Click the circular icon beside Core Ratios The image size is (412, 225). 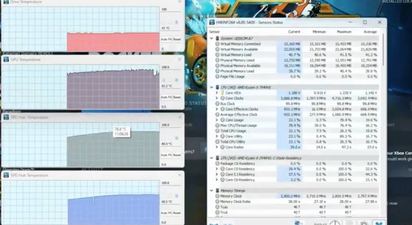click(x=222, y=147)
